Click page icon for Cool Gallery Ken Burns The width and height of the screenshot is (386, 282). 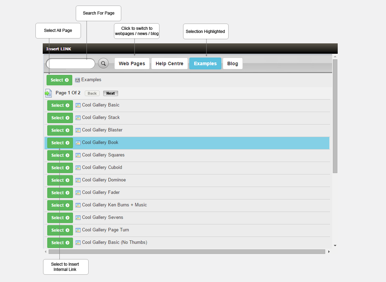(78, 205)
